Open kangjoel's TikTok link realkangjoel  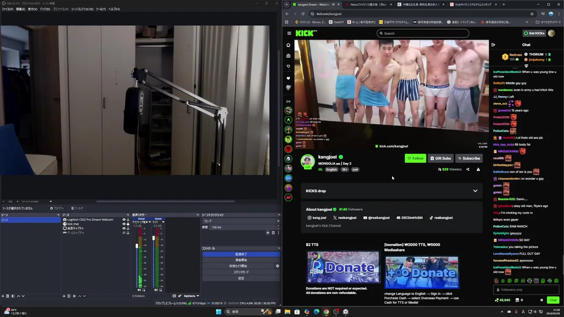(x=441, y=217)
